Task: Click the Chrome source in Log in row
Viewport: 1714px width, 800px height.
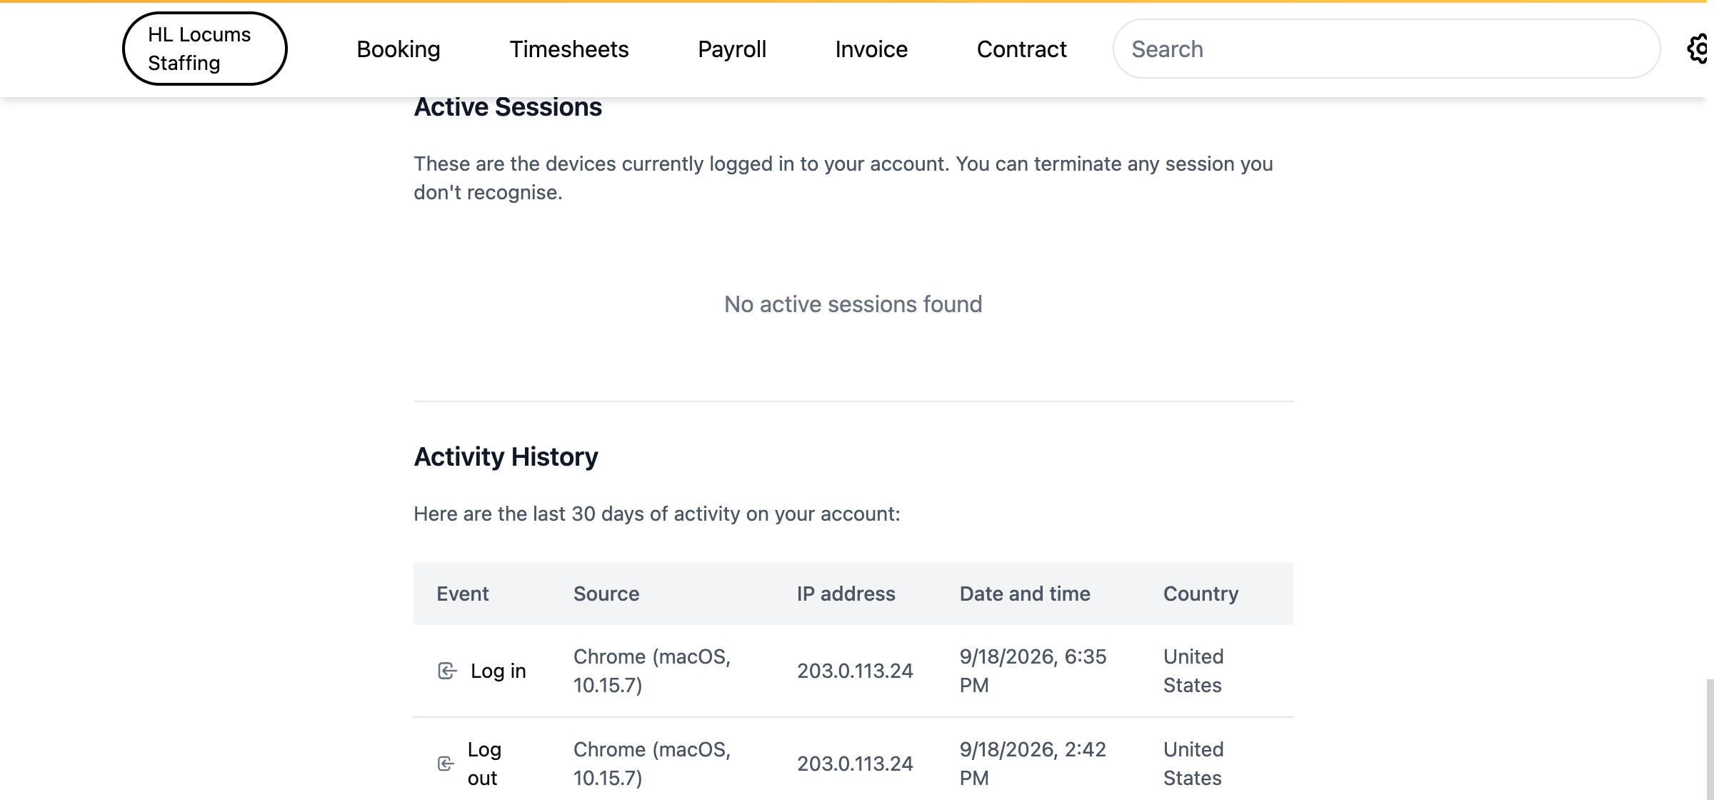Action: pyautogui.click(x=652, y=671)
